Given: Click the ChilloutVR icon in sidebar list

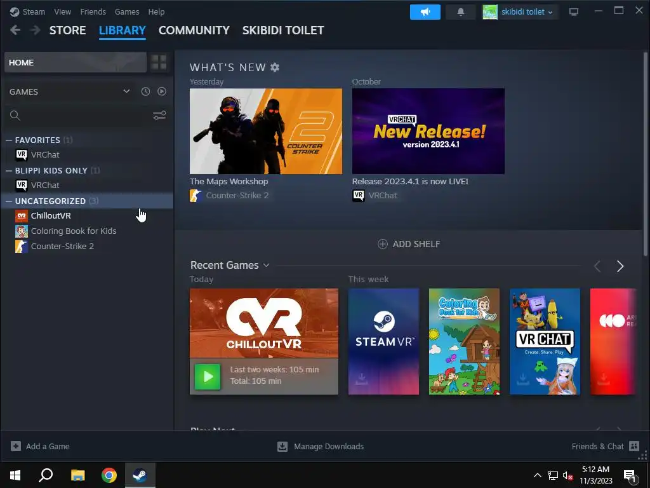Looking at the screenshot, I should 22,216.
